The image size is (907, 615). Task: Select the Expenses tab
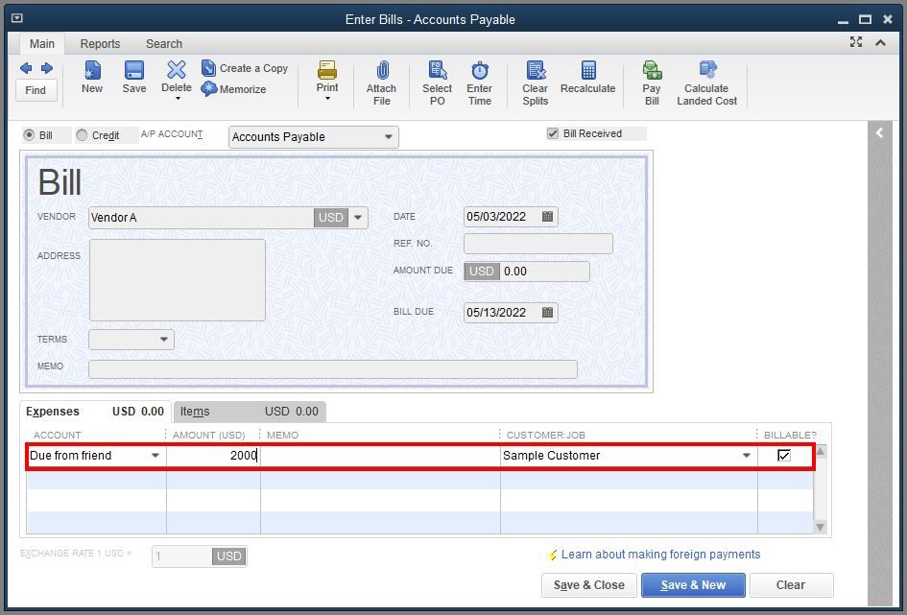coord(95,412)
